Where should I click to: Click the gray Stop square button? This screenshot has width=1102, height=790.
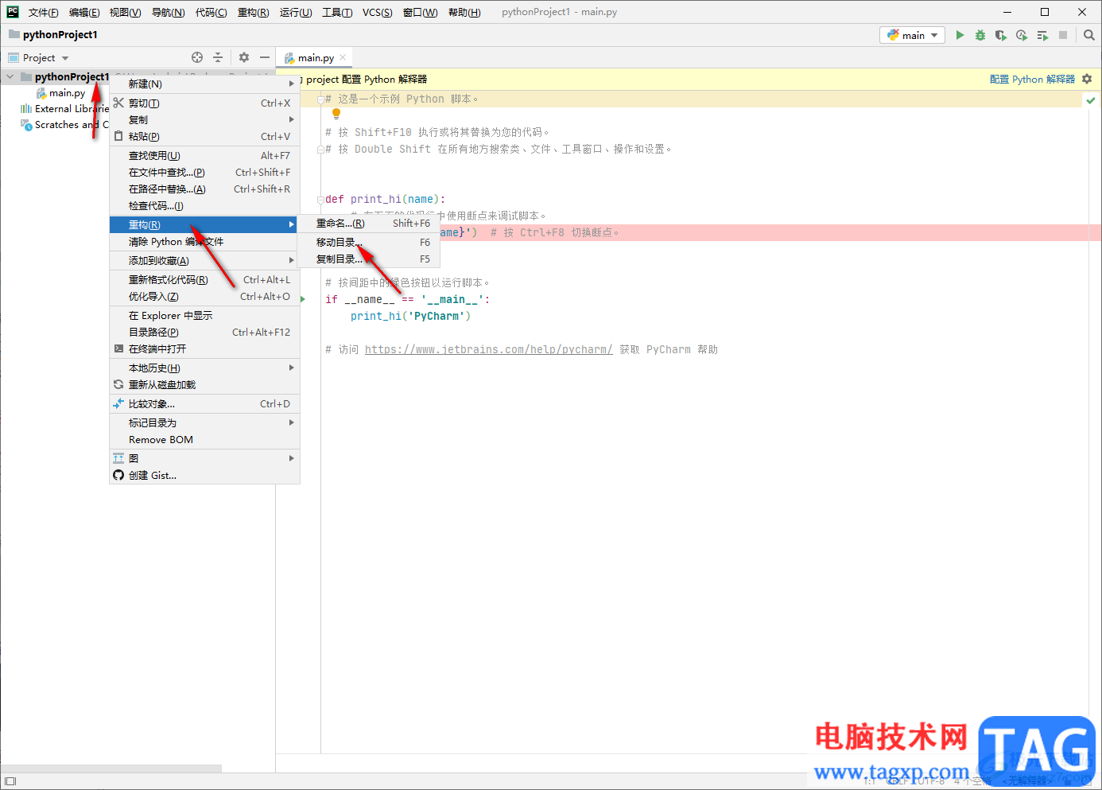coord(1063,35)
